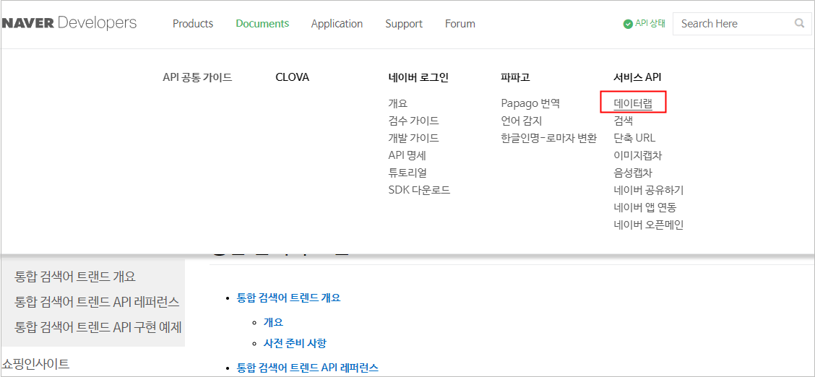The width and height of the screenshot is (815, 377).
Task: Select 단축 URL menu entry
Action: point(634,138)
